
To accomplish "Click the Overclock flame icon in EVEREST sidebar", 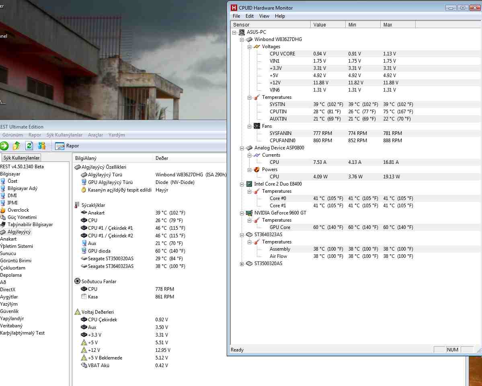I will coord(3,210).
